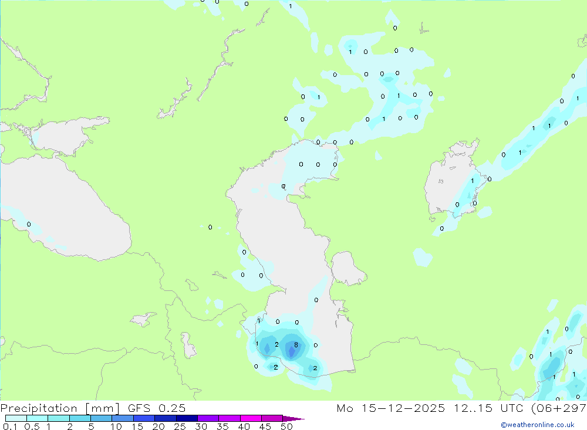587x430 pixels.
Task: Pick the 40–45 mm magenta legend swatch
Action: pos(251,418)
